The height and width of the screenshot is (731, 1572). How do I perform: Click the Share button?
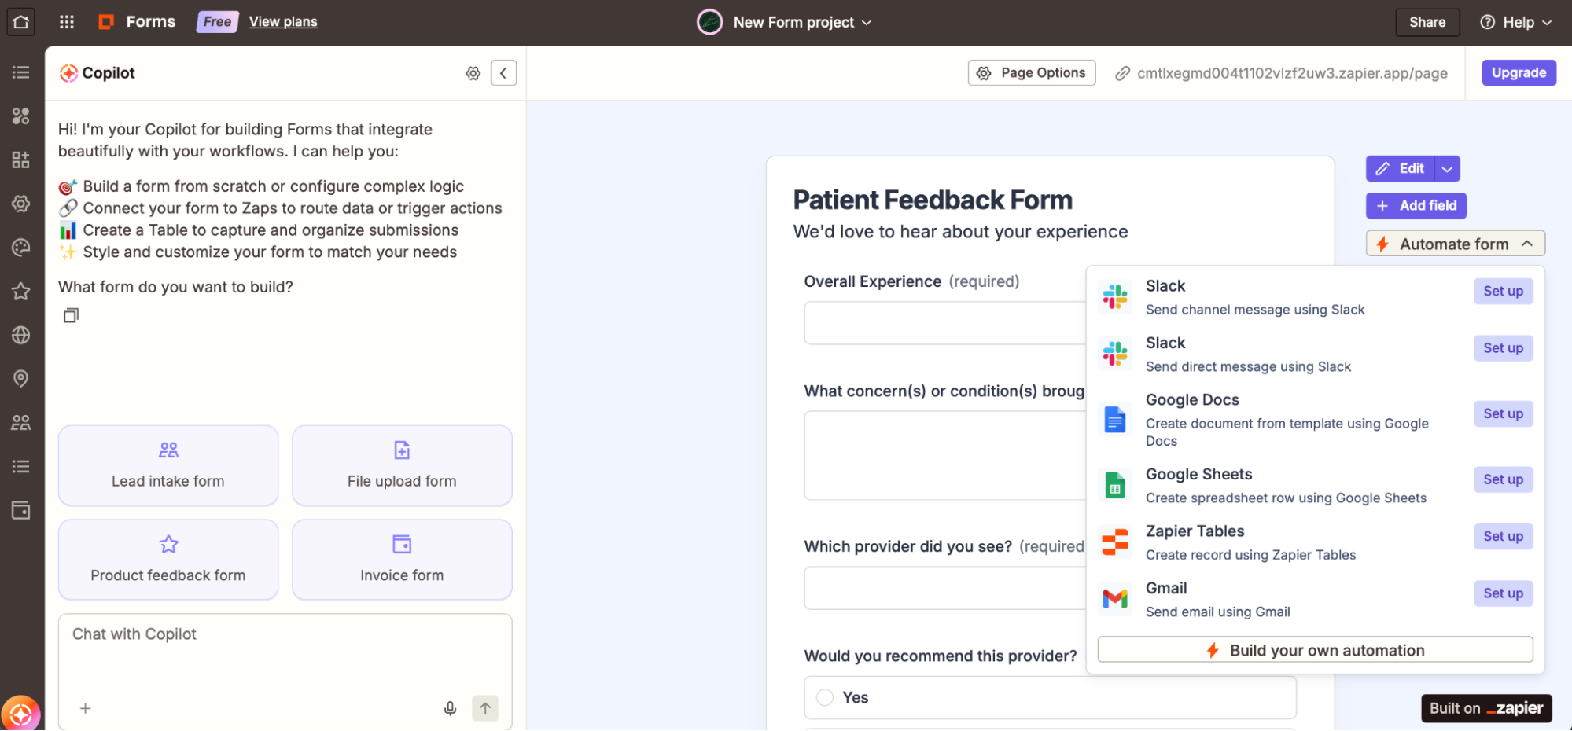[x=1427, y=22]
